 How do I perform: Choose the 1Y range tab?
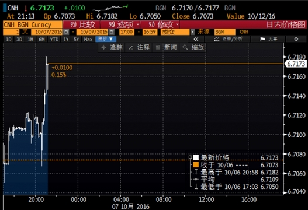tap(66, 40)
